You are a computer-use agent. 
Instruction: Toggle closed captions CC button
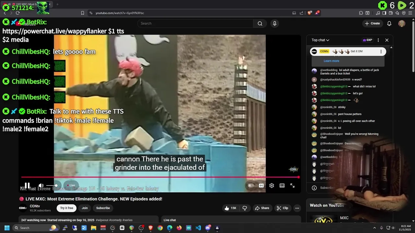click(x=261, y=185)
